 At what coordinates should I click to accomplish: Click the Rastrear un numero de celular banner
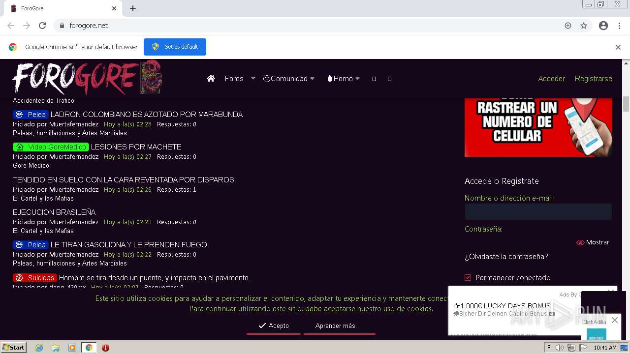pyautogui.click(x=538, y=127)
